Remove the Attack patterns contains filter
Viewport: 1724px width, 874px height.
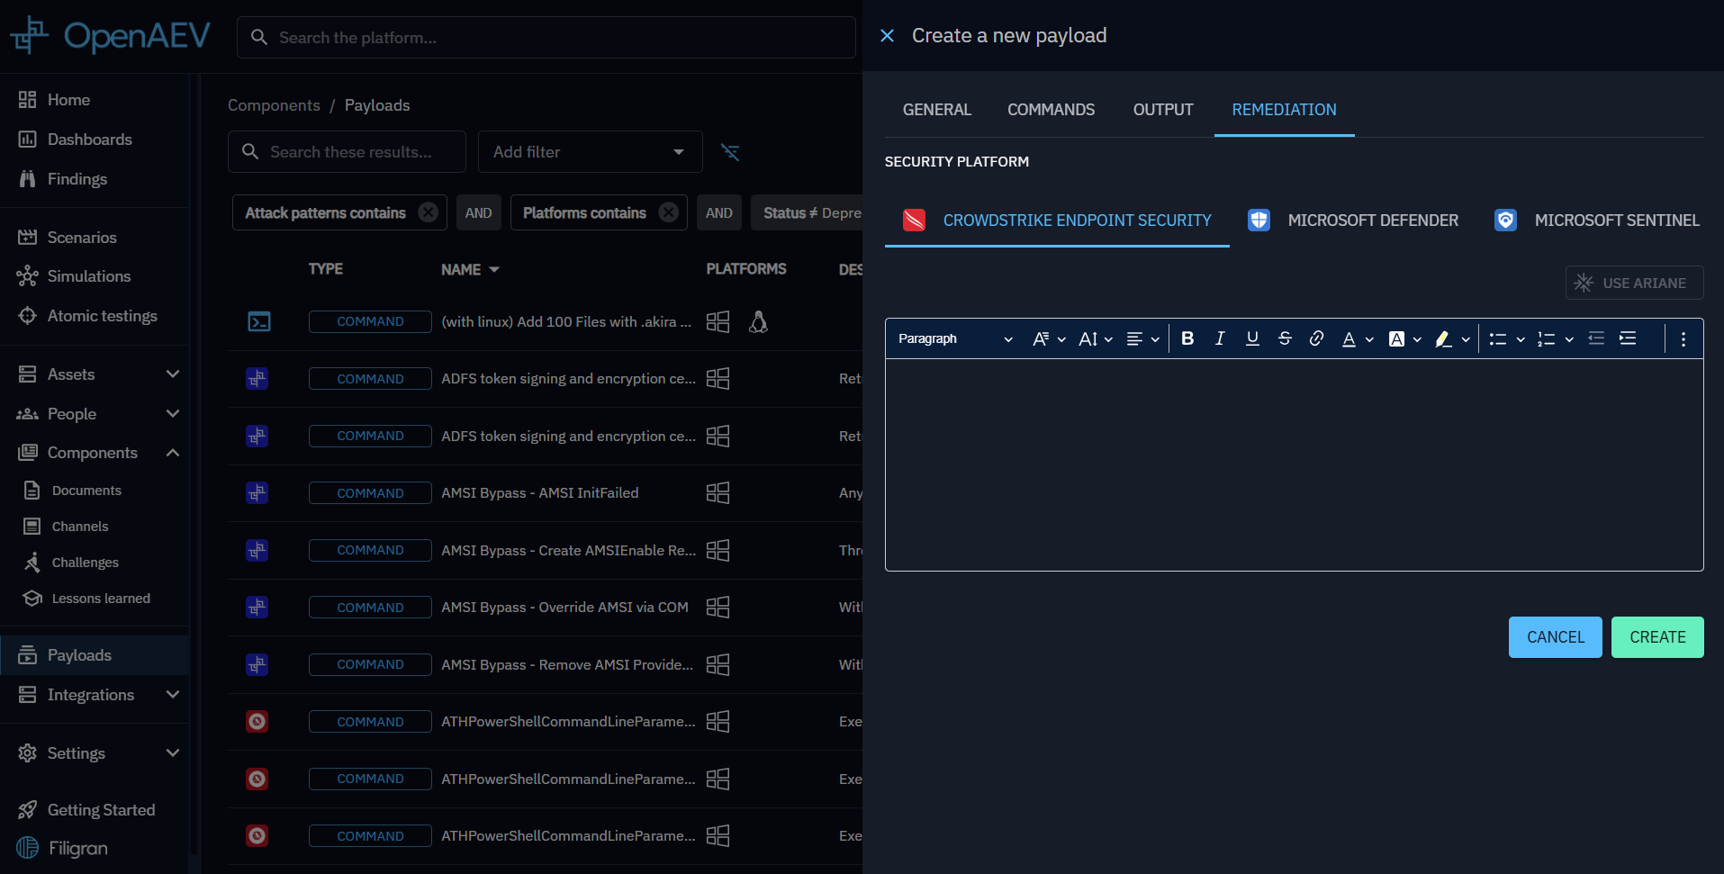[429, 212]
